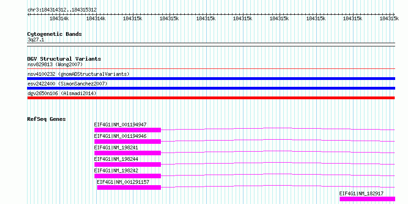Click the magenta exon of NM_001291157
This screenshot has width=408, height=204.
pyautogui.click(x=129, y=187)
